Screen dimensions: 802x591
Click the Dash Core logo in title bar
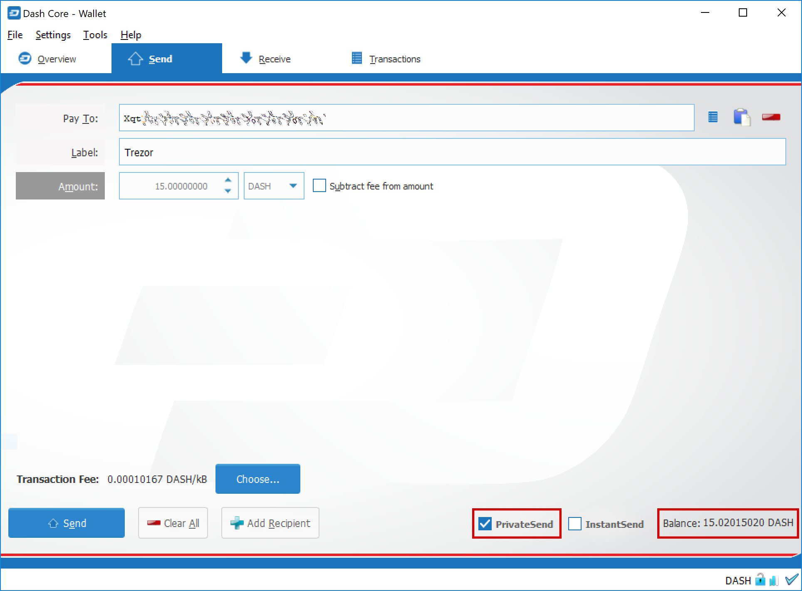click(x=14, y=13)
